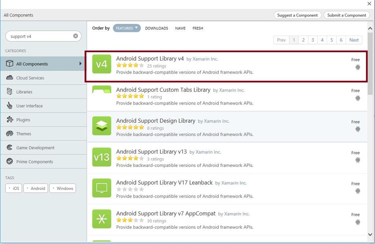Screen dimensions: 375x244
Task: Click the star rating for Support Library v4
Action: (130, 65)
